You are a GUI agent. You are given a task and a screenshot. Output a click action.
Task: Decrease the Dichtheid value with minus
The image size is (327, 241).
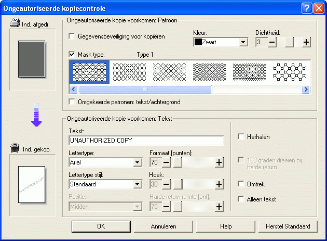(x=272, y=42)
